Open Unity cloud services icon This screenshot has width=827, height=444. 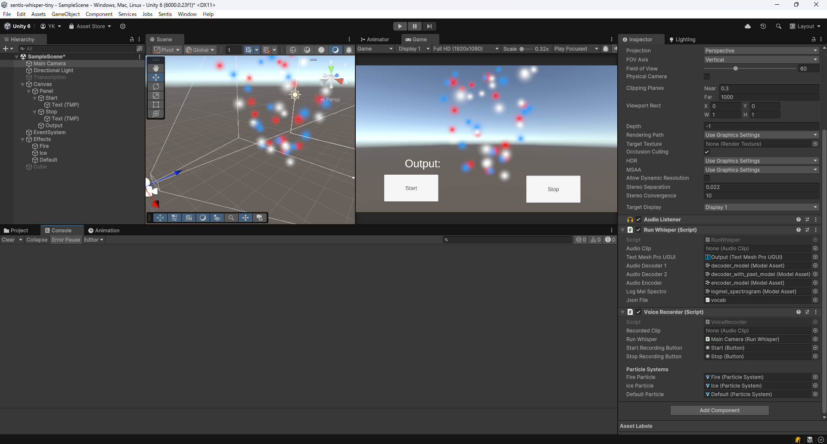click(748, 26)
